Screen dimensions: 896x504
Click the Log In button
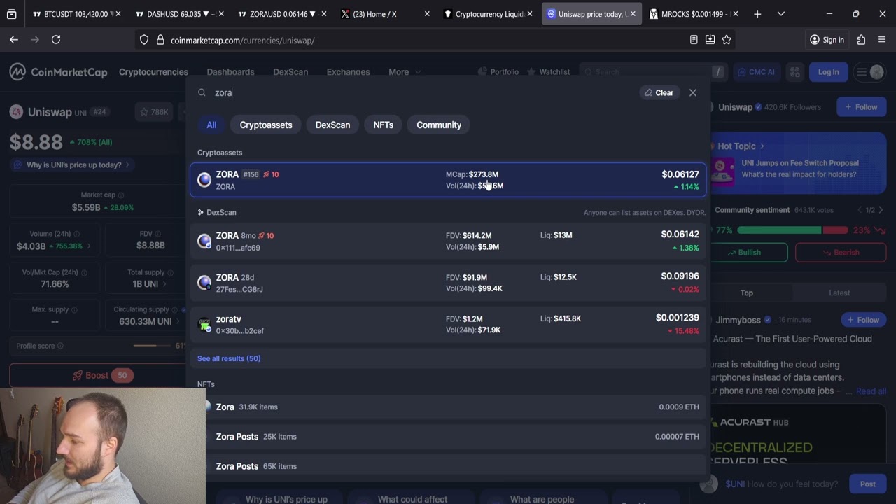pos(828,72)
